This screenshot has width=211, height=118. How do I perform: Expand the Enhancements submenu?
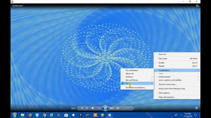pos(177,77)
